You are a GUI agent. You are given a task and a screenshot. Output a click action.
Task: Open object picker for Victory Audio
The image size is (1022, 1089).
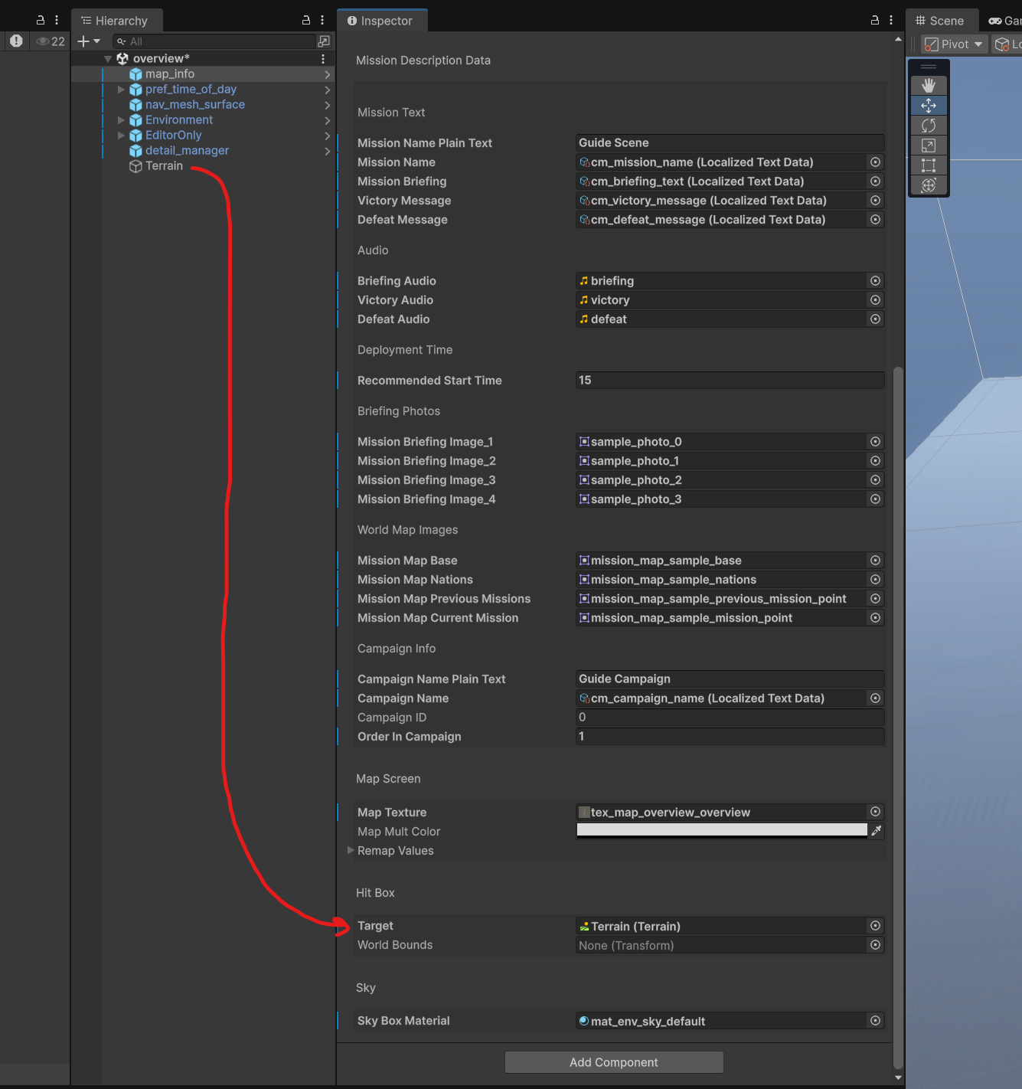[876, 300]
